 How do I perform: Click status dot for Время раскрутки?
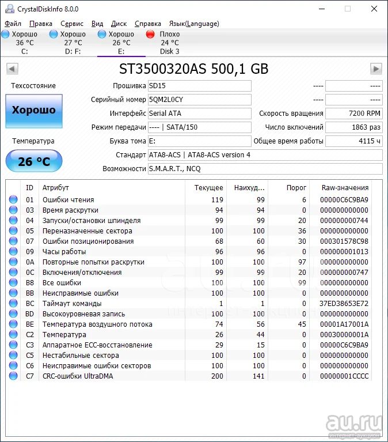[x=13, y=210]
